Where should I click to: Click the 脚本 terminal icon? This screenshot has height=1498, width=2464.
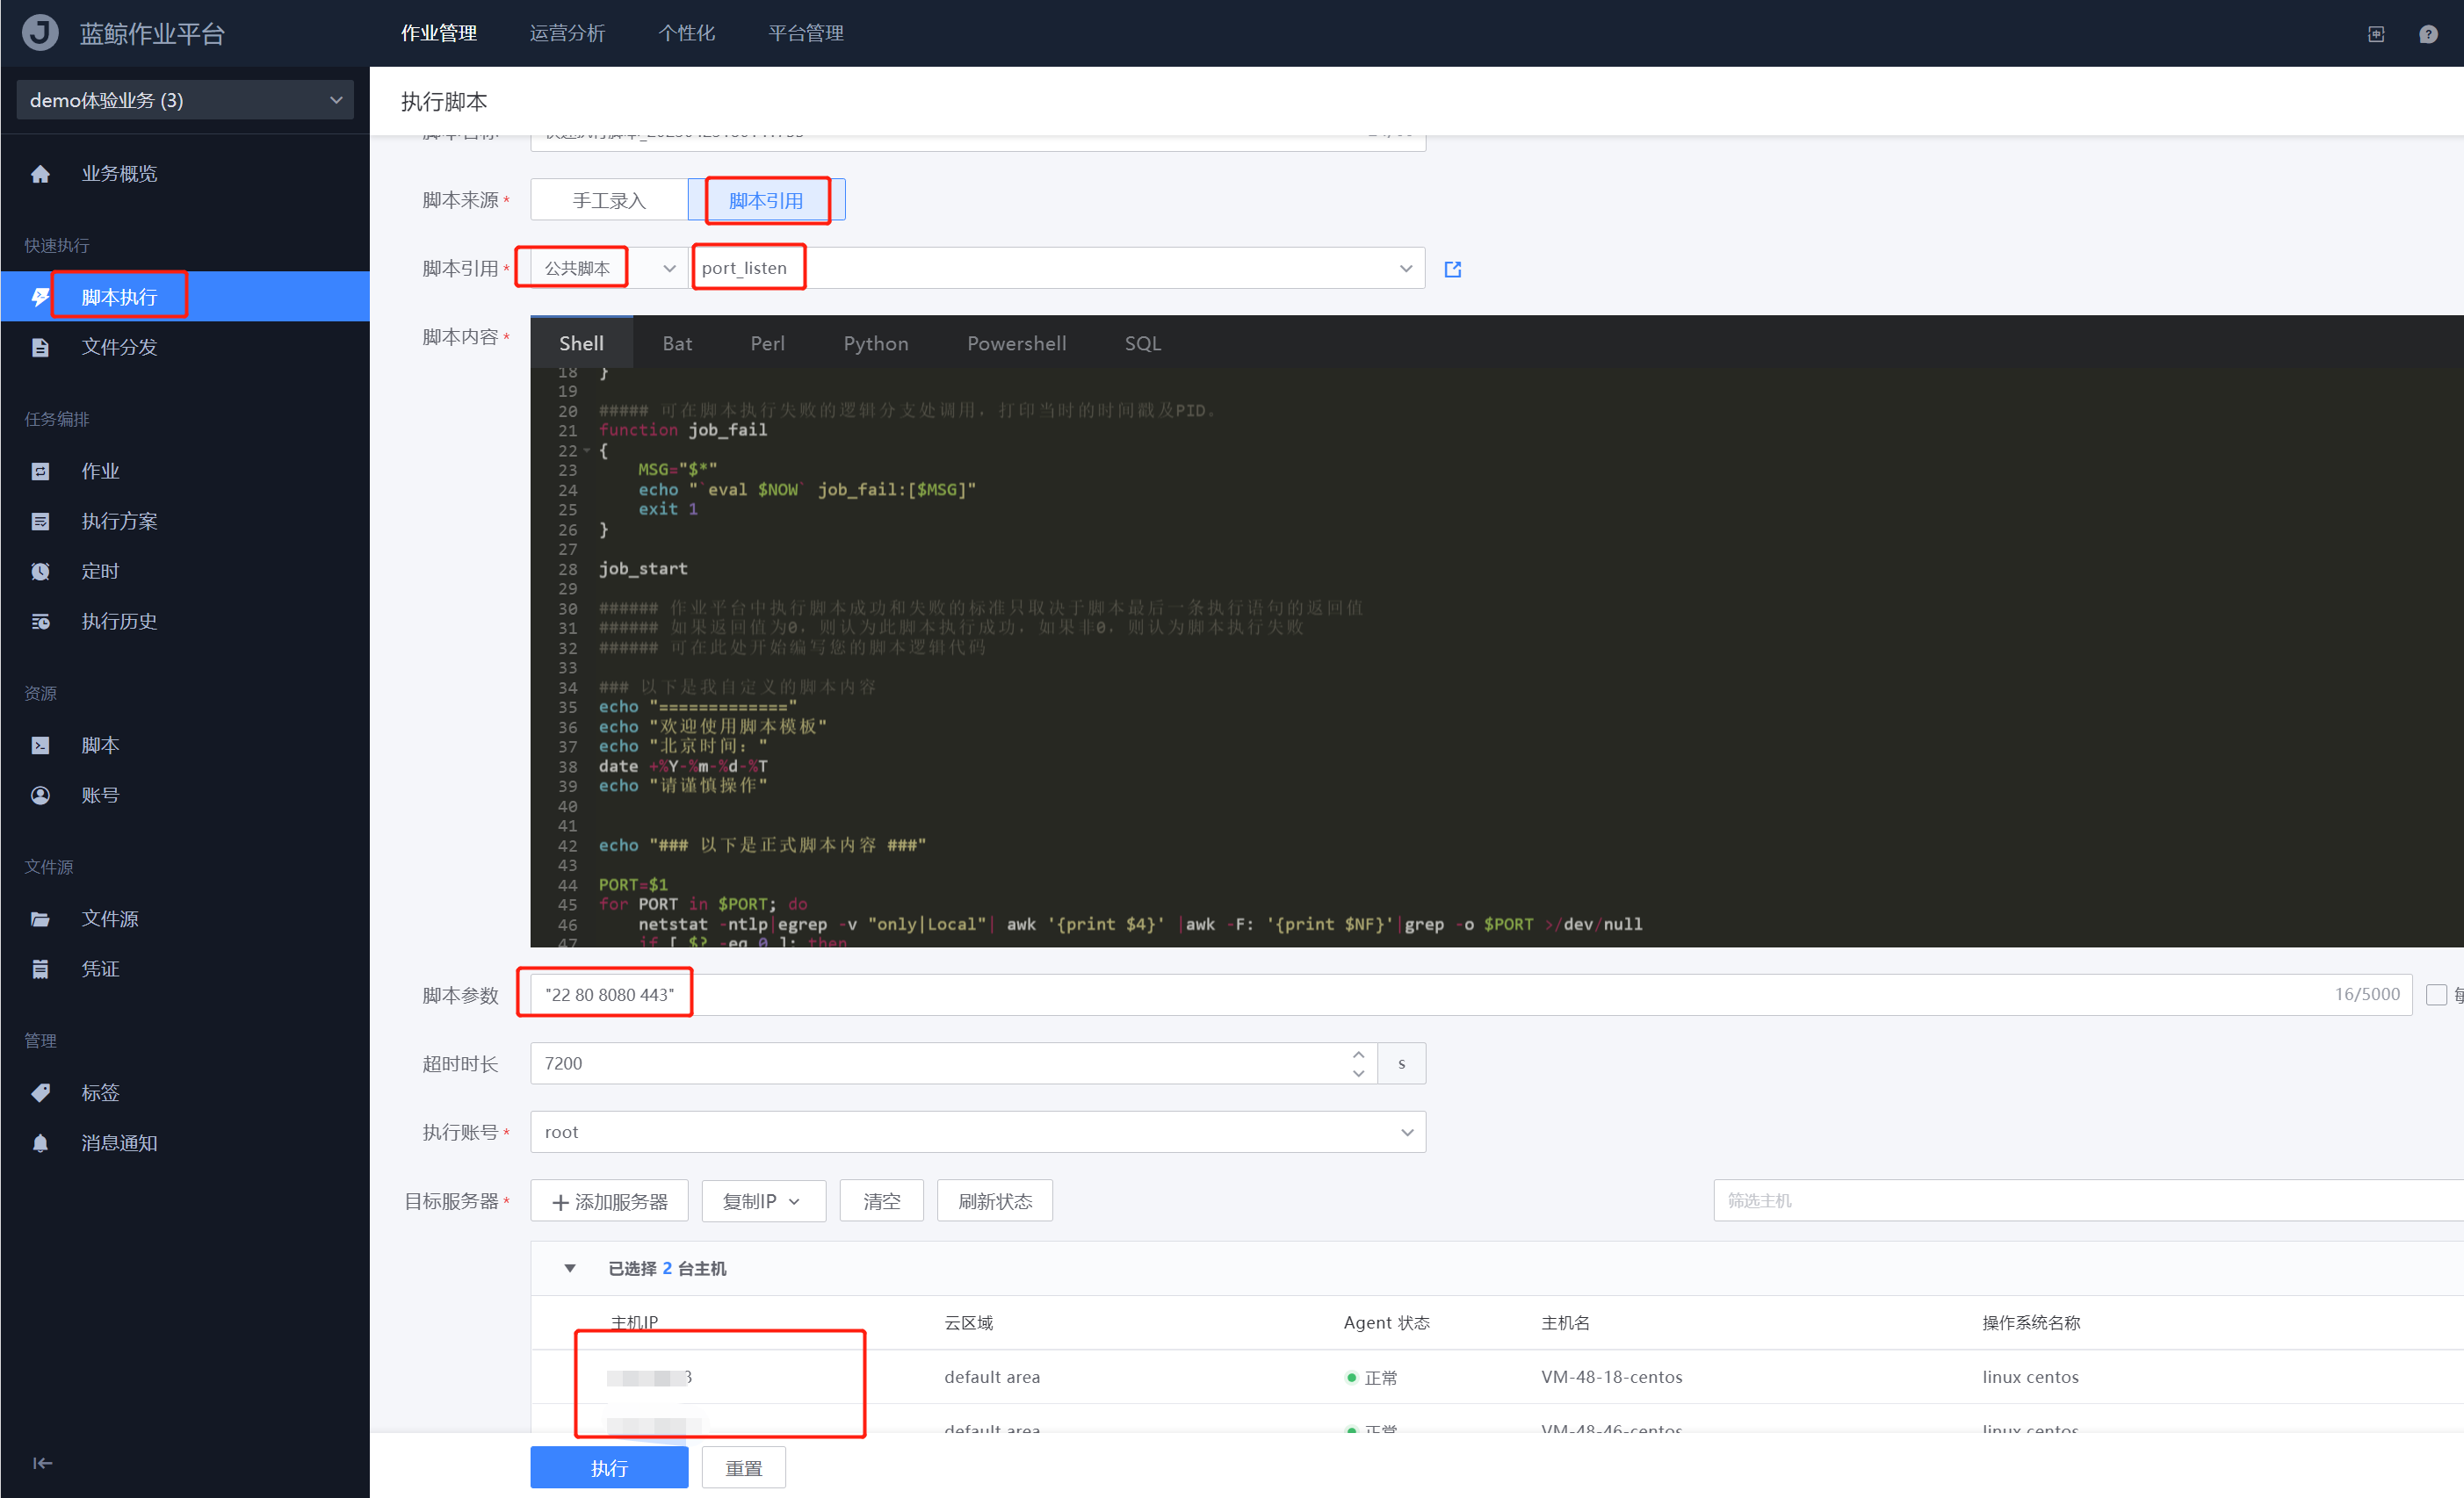(40, 745)
